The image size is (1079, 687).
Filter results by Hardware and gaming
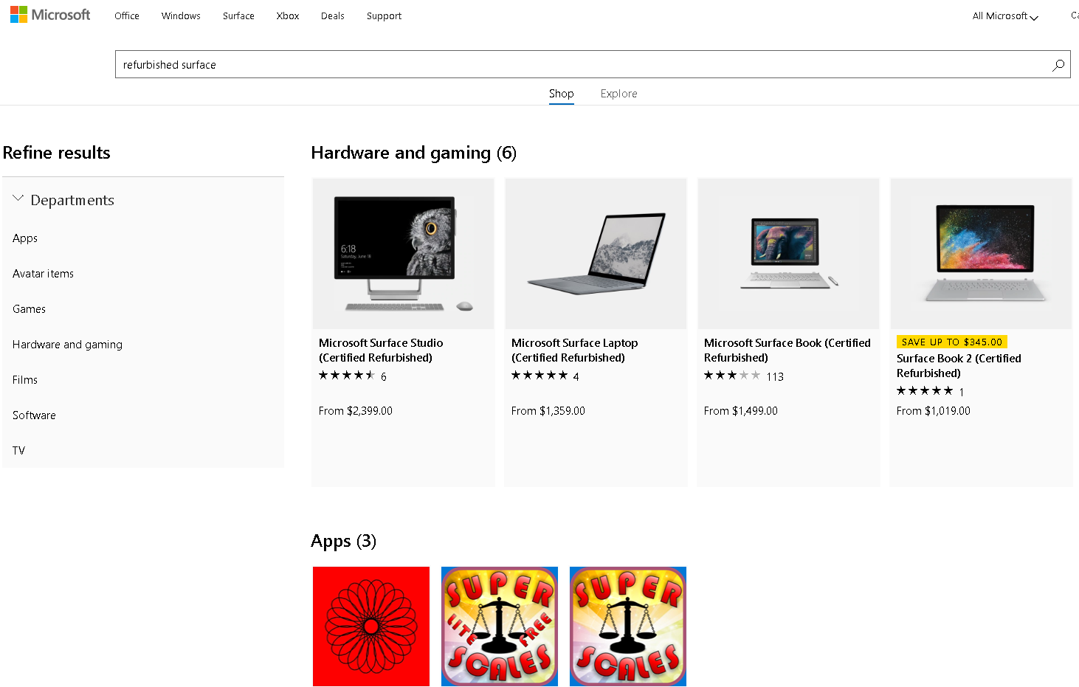(67, 345)
